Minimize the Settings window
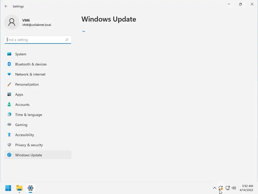Image resolution: width=258 pixels, height=194 pixels. [x=229, y=4]
